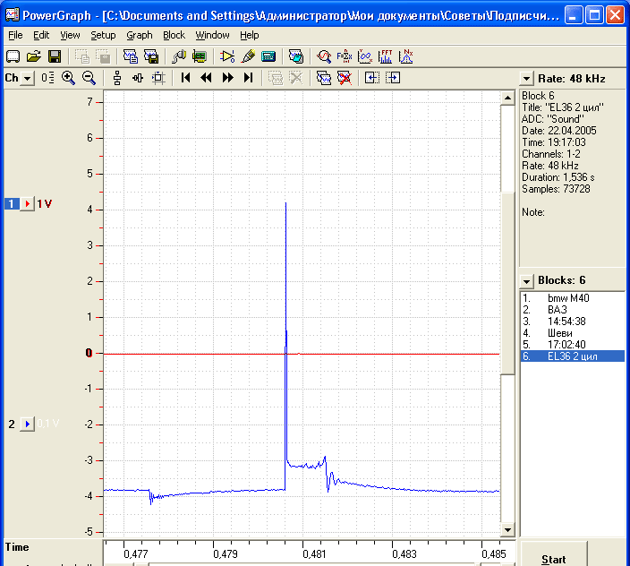Viewport: 630px width, 566px height.
Task: Click the save block to disk icon
Action: point(151,56)
